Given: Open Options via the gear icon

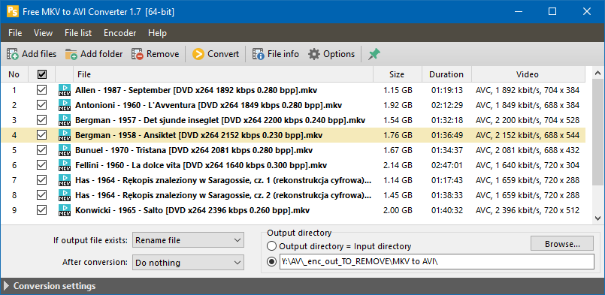Looking at the screenshot, I should [314, 54].
